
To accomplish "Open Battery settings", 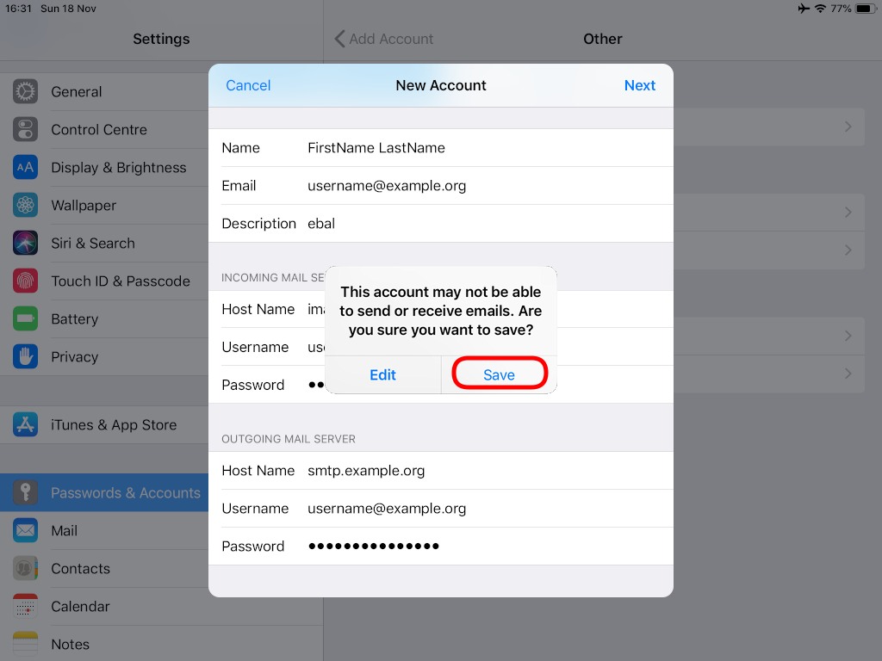I will [25, 318].
